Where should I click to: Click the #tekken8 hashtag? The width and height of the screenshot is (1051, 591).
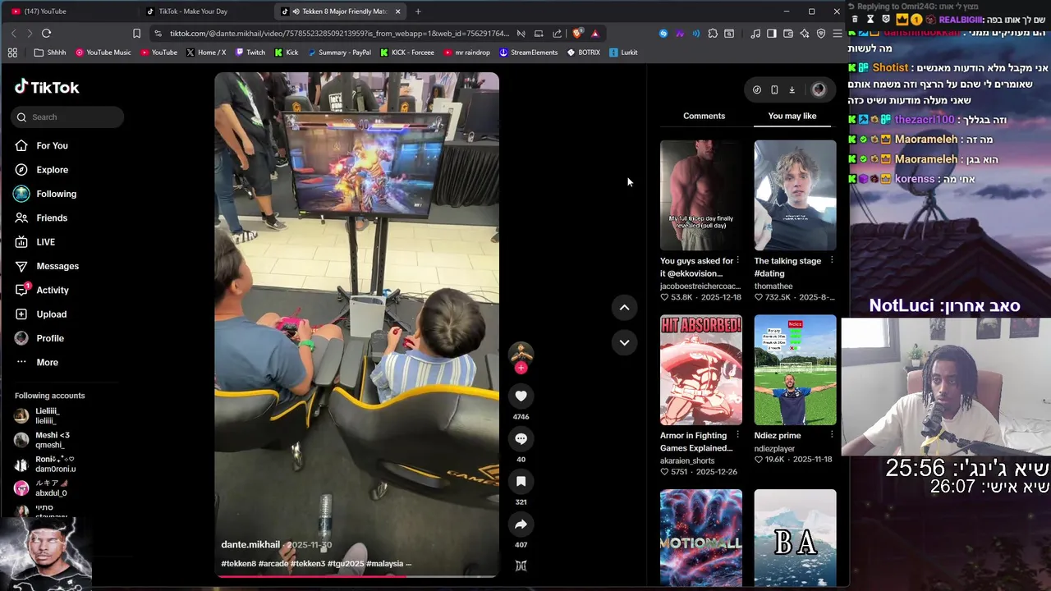click(238, 564)
